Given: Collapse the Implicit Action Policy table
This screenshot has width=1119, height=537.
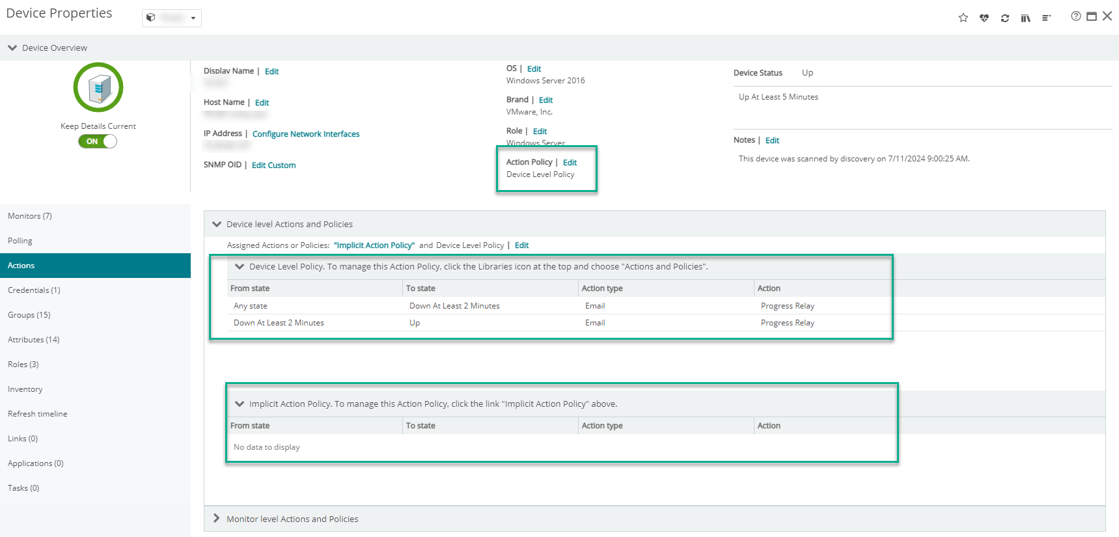Looking at the screenshot, I should 240,404.
